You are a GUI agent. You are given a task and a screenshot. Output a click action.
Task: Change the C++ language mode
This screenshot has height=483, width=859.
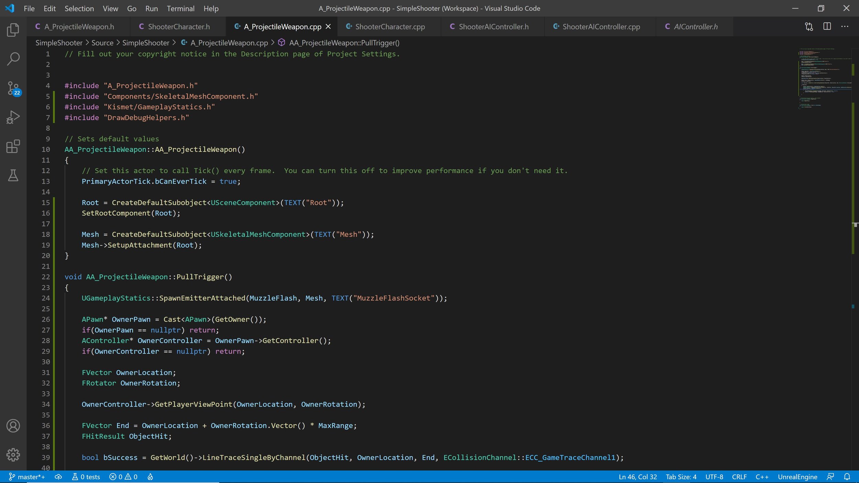[762, 477]
